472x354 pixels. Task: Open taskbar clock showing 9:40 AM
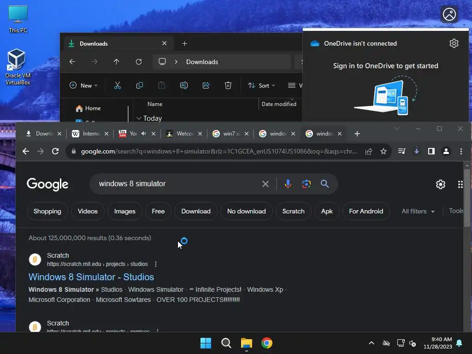tap(438, 343)
